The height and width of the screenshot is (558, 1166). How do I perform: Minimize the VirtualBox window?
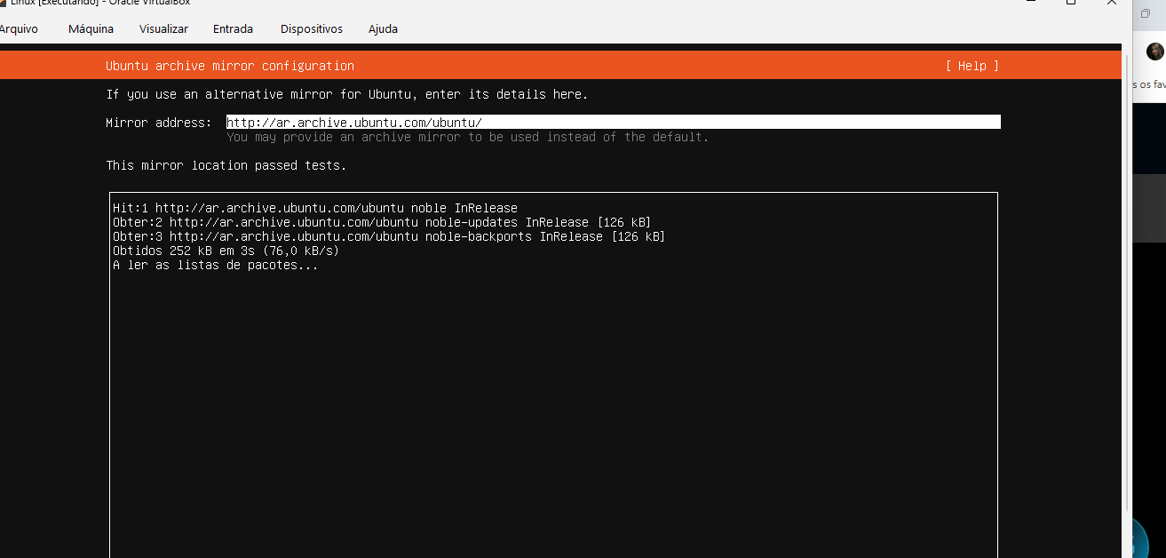1030,3
